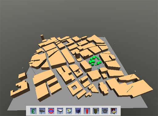Click the olive bin icon
The width and height of the screenshot is (158, 116).
point(96,111)
